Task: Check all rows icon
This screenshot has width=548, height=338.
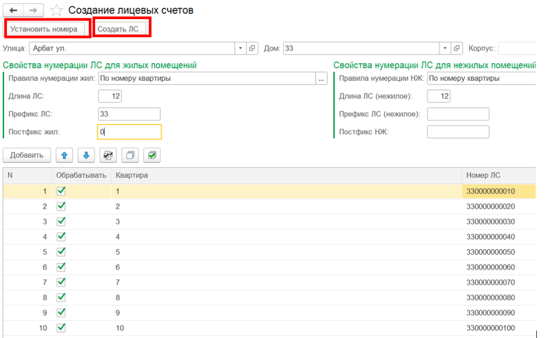Action: pyautogui.click(x=151, y=155)
